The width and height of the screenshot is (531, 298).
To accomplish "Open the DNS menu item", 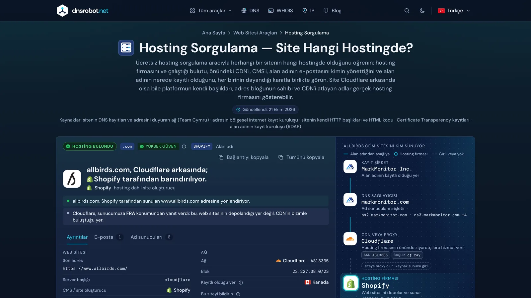I will [250, 11].
